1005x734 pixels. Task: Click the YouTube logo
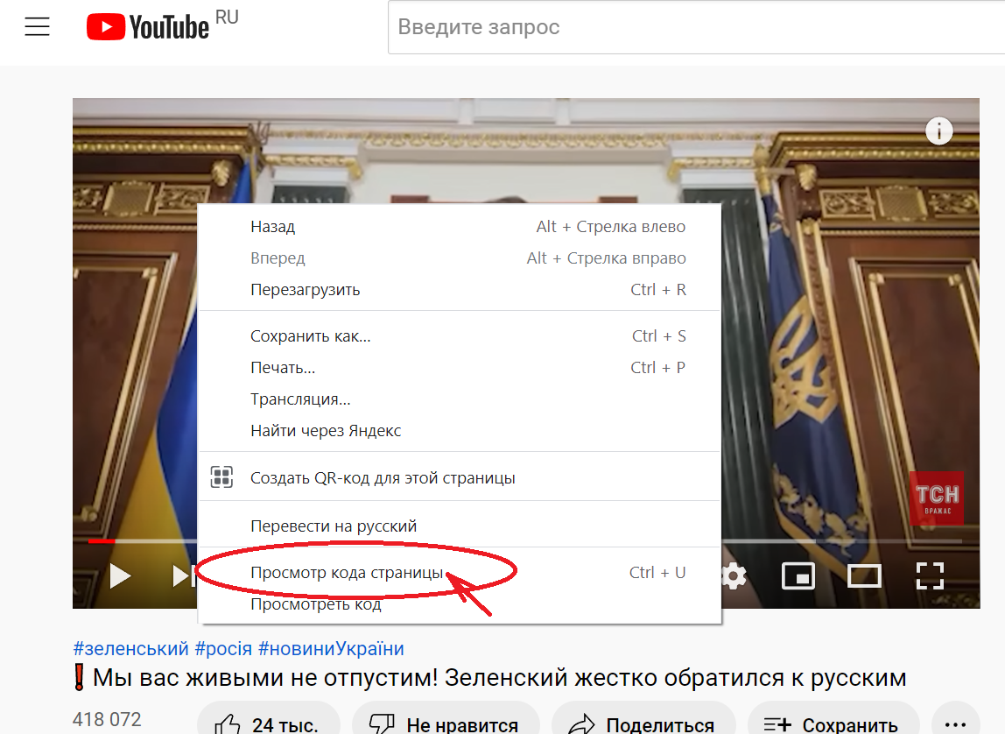click(147, 25)
